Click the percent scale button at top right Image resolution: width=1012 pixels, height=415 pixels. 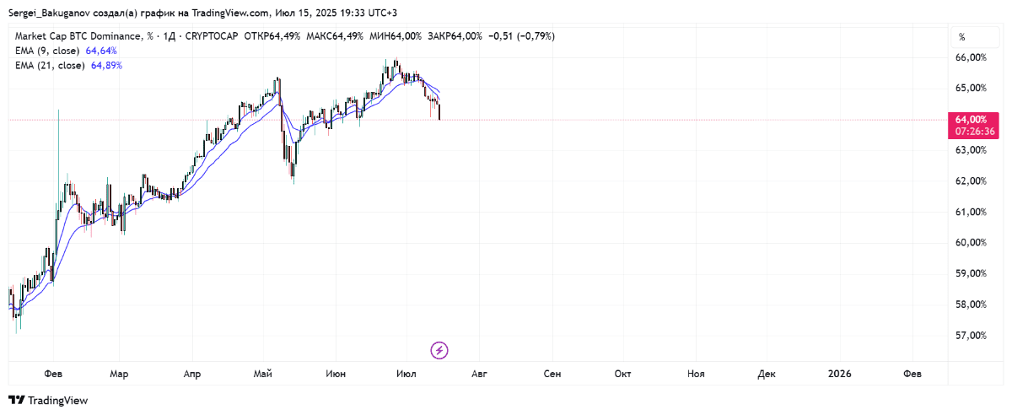click(x=961, y=37)
